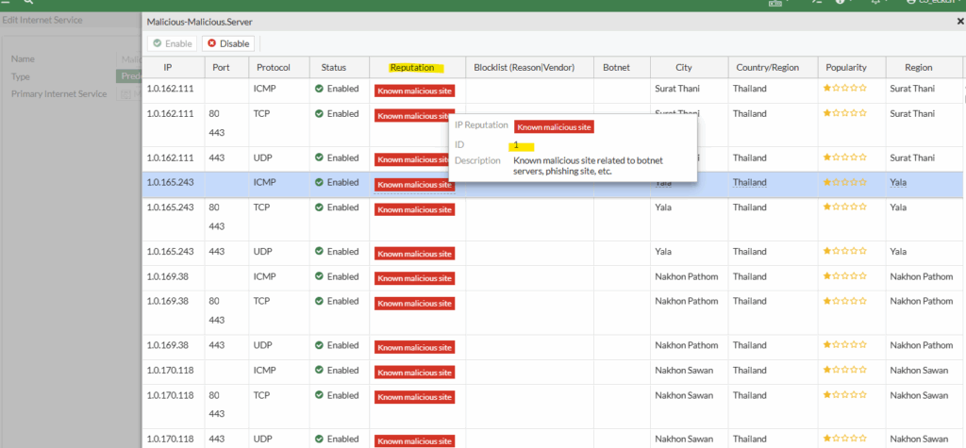Click the Known malicious site badge for 1.0.169.38 ICMP

[415, 278]
